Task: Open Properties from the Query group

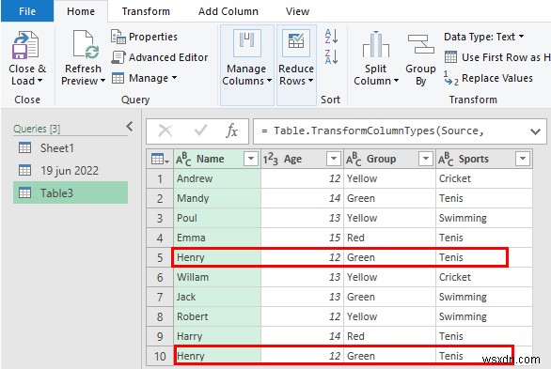Action: pyautogui.click(x=145, y=37)
